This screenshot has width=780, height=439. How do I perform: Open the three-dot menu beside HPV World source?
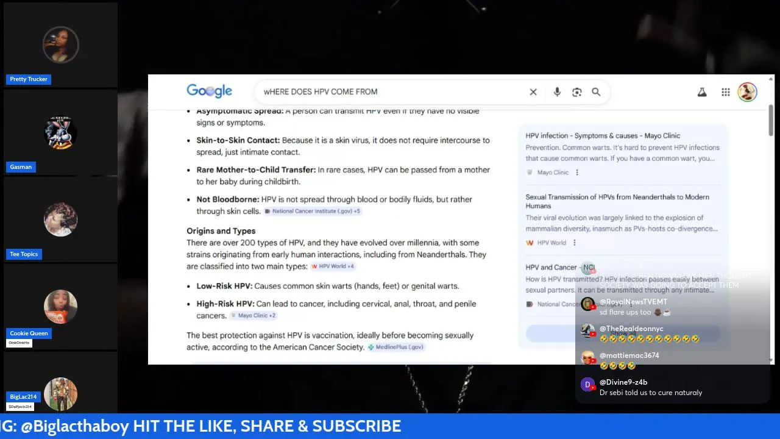(574, 243)
